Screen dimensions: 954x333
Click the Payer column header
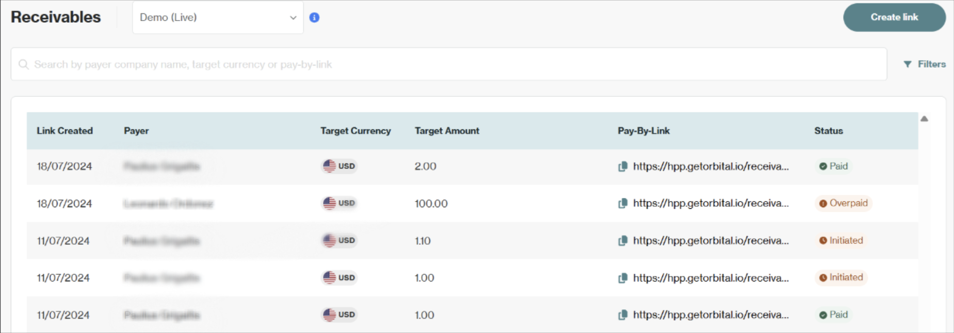(x=136, y=131)
